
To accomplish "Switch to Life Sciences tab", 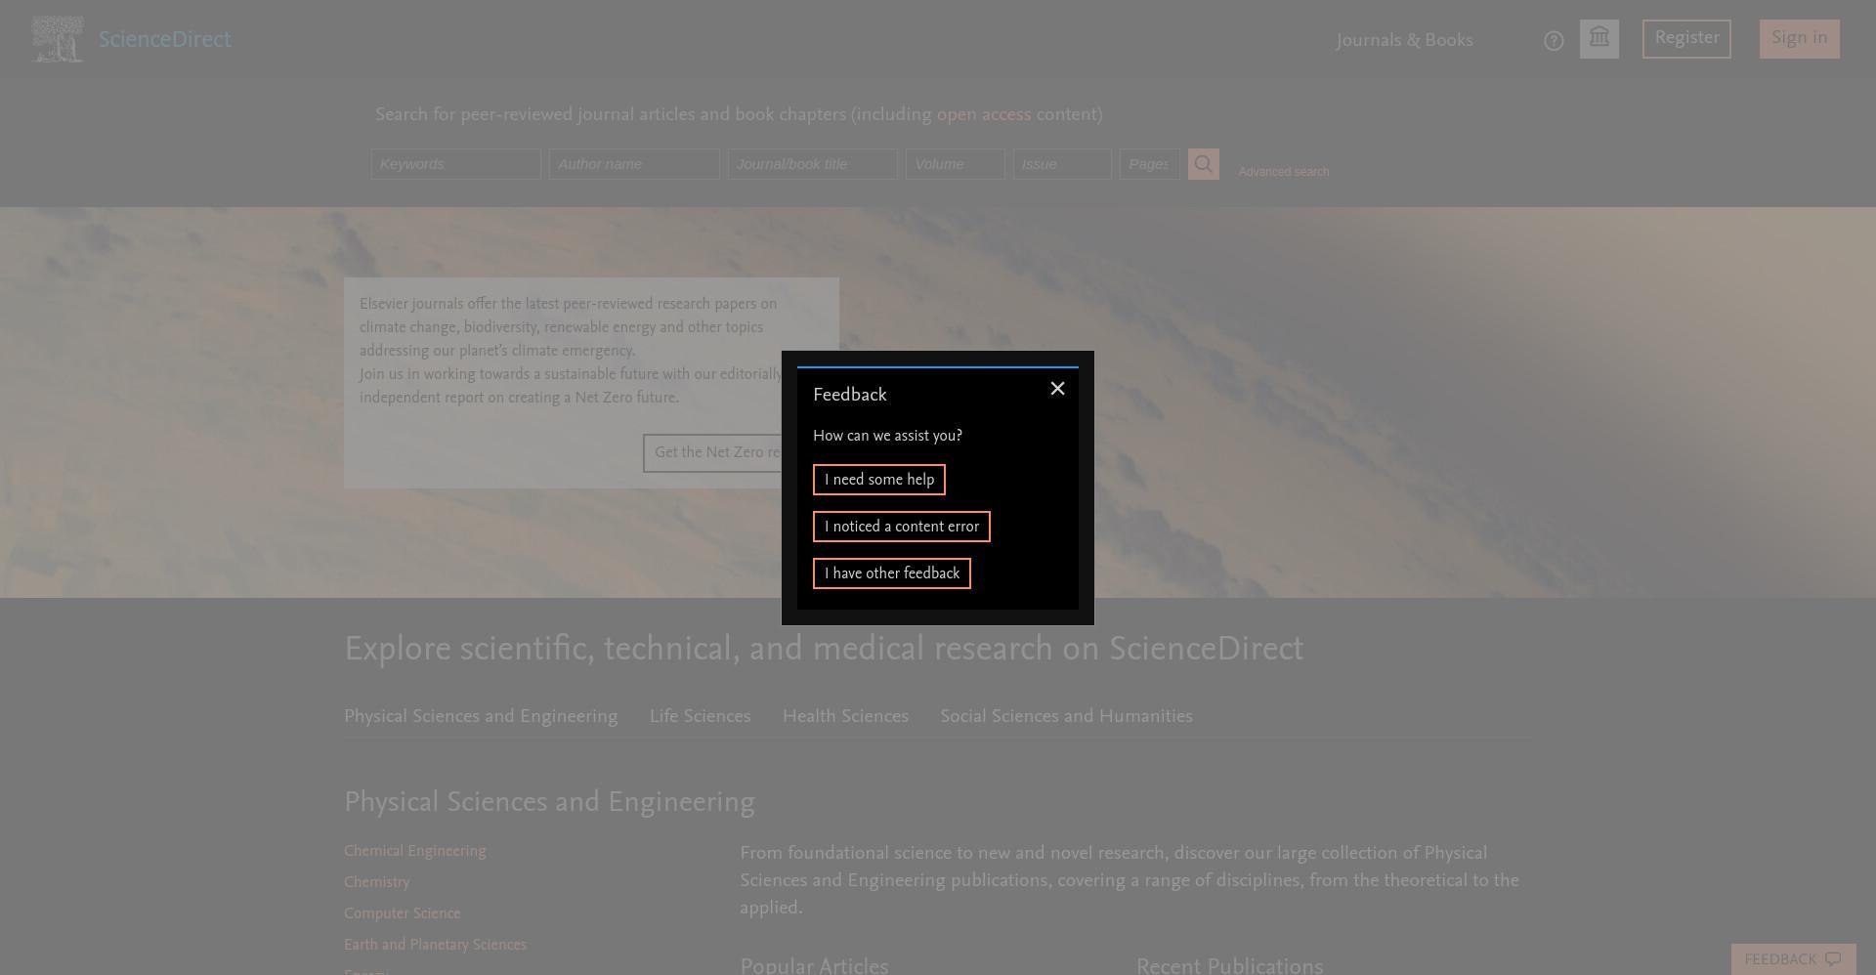I will point(701,717).
